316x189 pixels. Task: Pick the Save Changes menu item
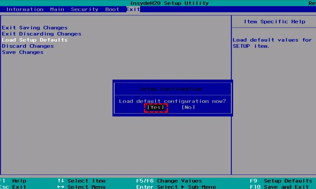(x=23, y=52)
